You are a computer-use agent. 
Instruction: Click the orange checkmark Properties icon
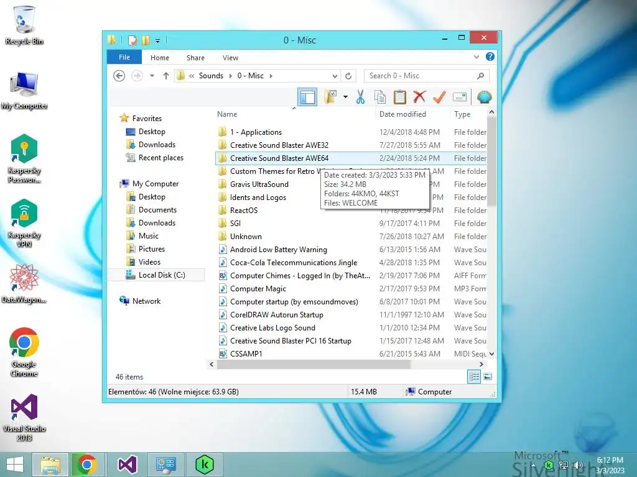(439, 97)
